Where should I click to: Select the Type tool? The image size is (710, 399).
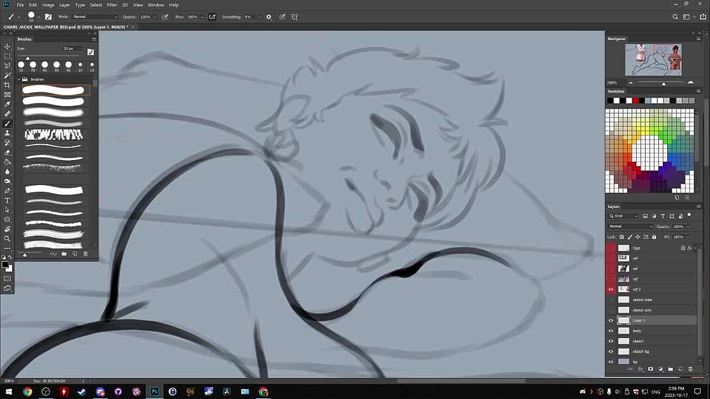pyautogui.click(x=7, y=200)
